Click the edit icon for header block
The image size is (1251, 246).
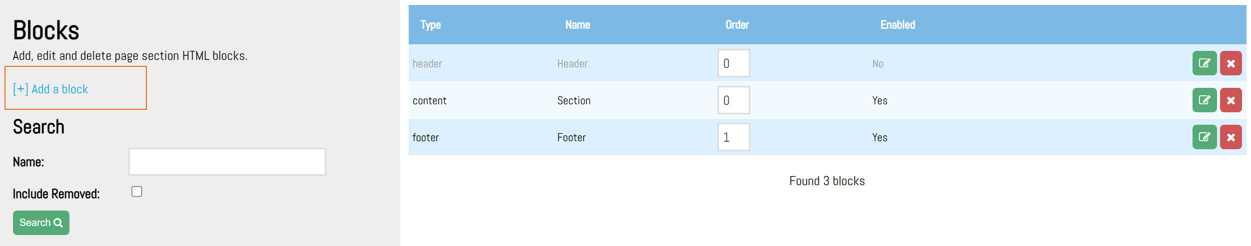tap(1204, 63)
